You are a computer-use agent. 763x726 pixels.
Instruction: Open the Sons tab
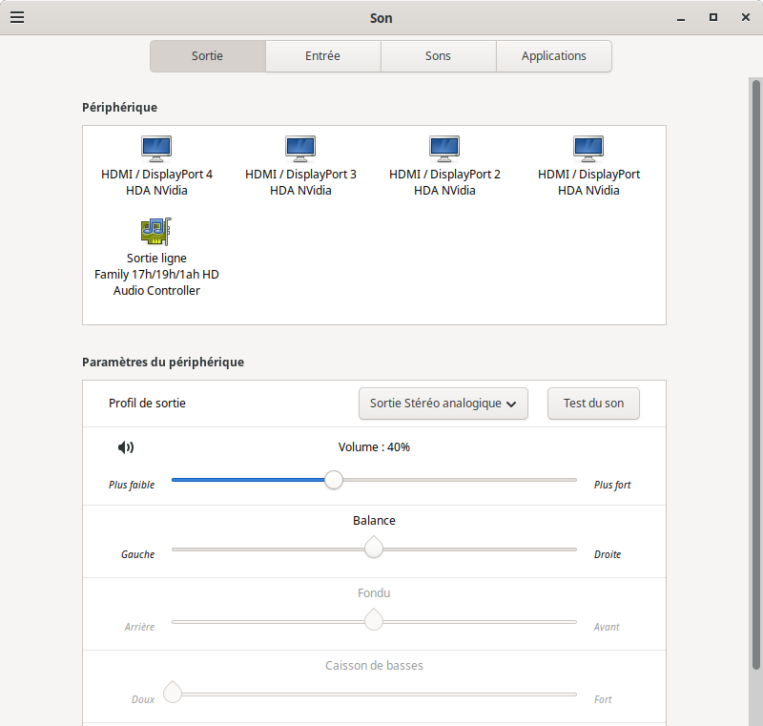pyautogui.click(x=438, y=56)
